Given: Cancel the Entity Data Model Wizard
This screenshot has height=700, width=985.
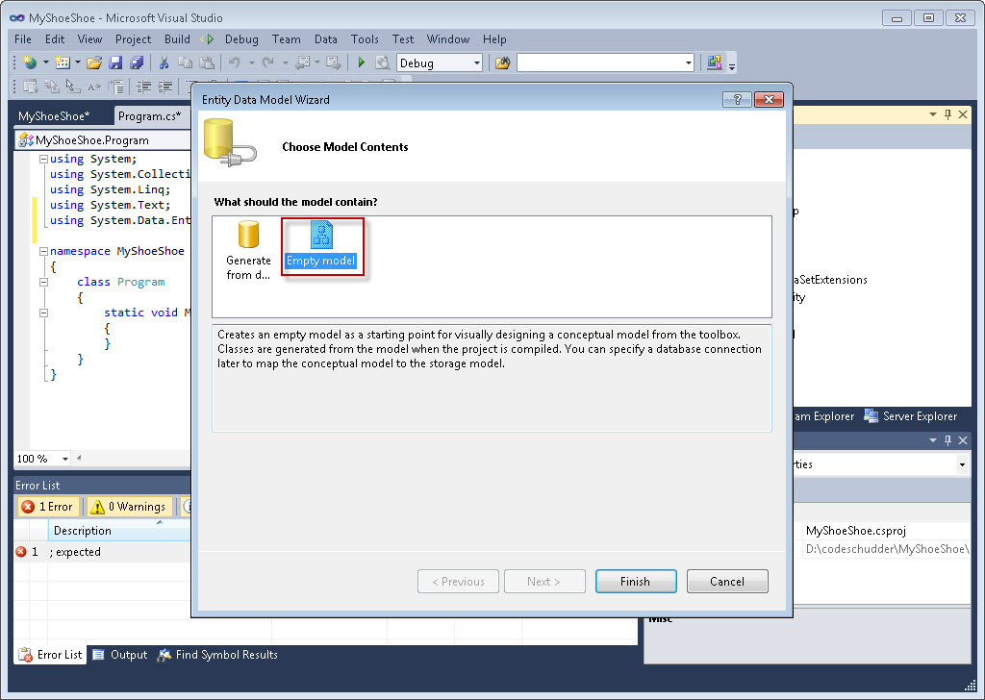Looking at the screenshot, I should pos(727,582).
